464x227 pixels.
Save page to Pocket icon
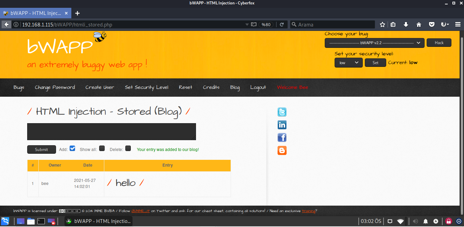pyautogui.click(x=432, y=24)
